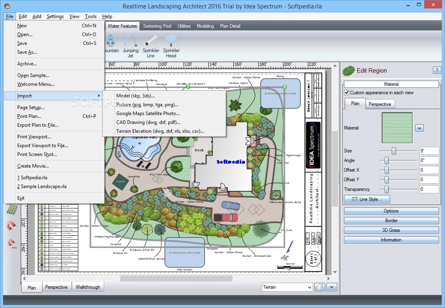This screenshot has width=445, height=308.
Task: Switch to the Utilities tab
Action: click(x=184, y=26)
